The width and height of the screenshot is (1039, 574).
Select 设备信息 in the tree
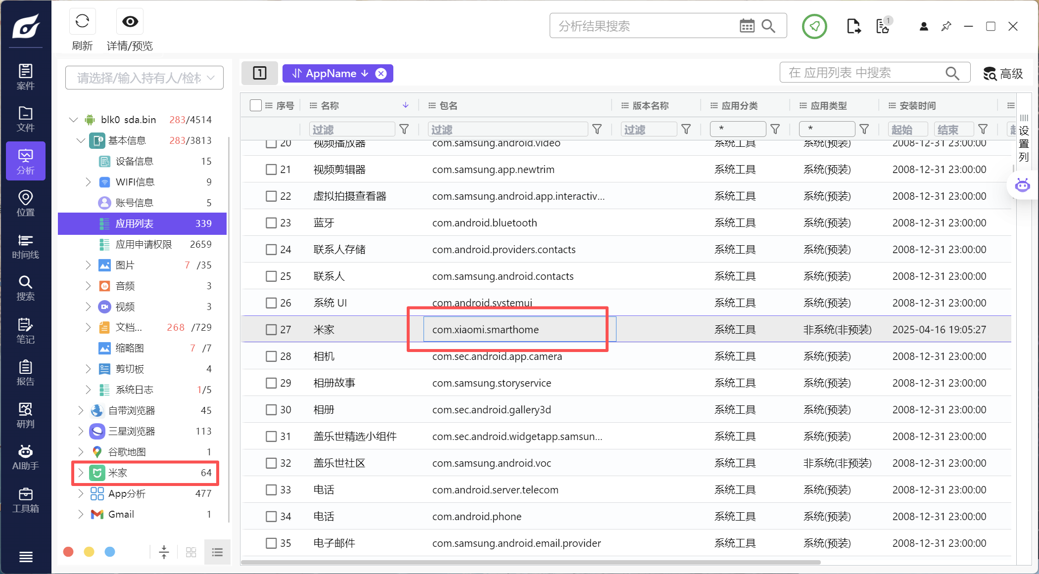tap(134, 161)
